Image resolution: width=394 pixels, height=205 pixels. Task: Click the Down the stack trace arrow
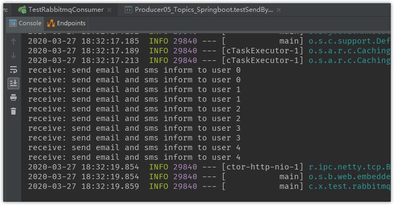click(x=13, y=55)
